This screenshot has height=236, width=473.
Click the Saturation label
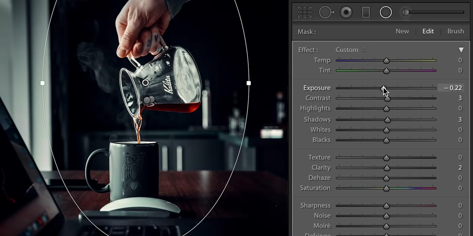click(x=315, y=188)
